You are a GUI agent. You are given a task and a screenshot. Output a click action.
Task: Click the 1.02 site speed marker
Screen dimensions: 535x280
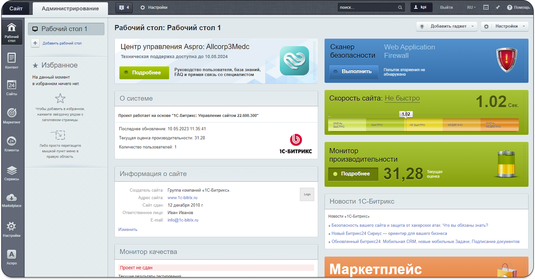406,114
